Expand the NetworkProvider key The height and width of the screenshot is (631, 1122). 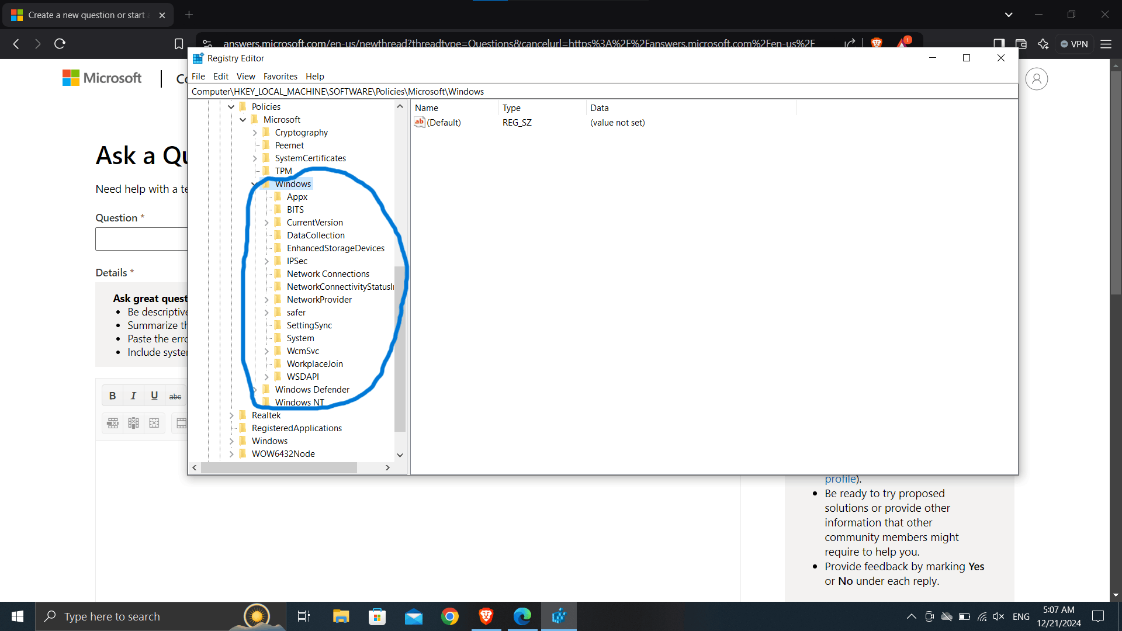pos(266,300)
